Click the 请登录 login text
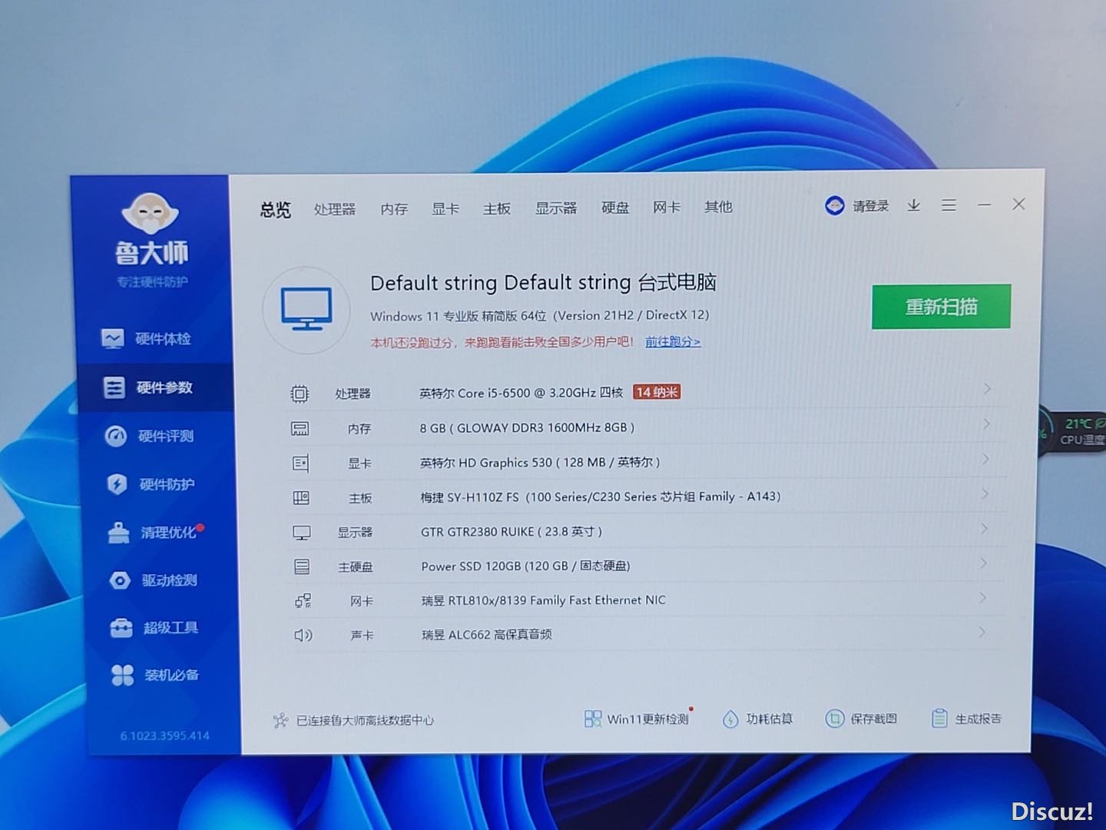1106x830 pixels. pos(871,206)
